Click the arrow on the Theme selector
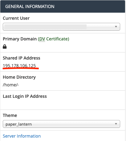Viewport: 126px width, 141px height. (x=116, y=124)
